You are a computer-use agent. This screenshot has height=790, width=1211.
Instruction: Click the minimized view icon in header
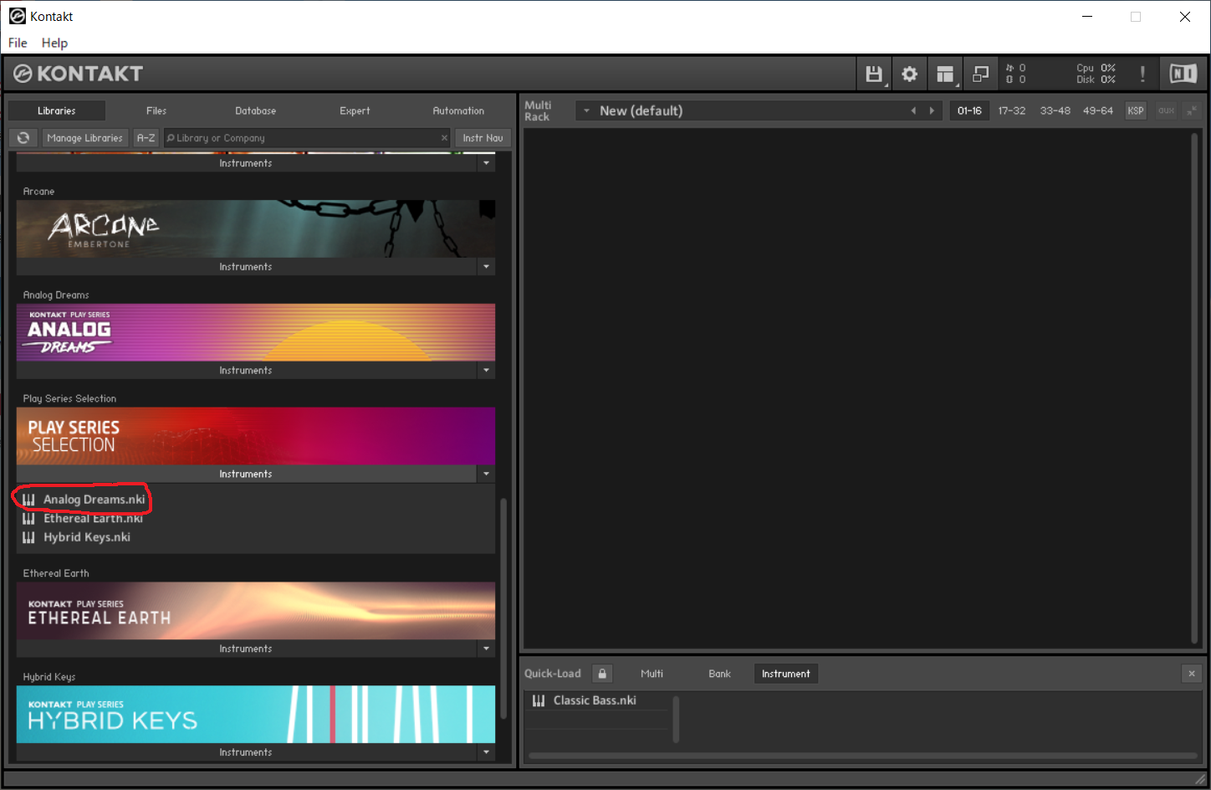click(980, 74)
